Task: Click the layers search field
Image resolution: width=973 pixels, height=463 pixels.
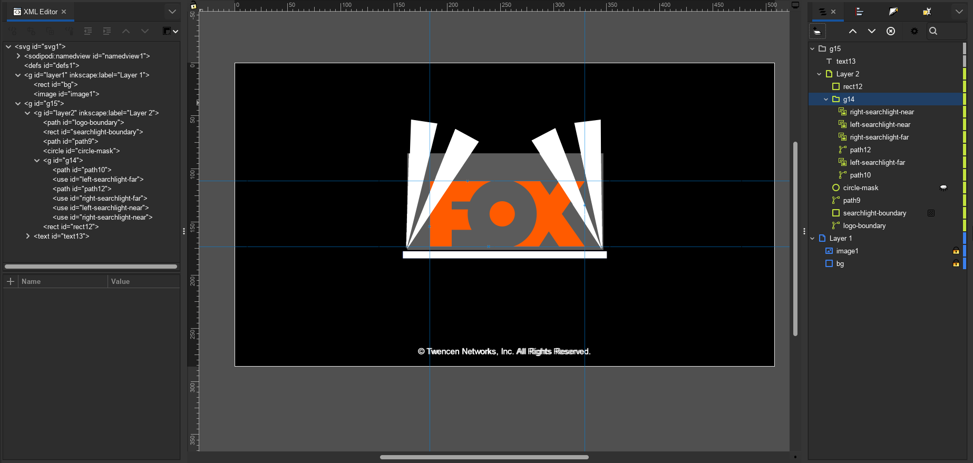Action: (x=947, y=31)
